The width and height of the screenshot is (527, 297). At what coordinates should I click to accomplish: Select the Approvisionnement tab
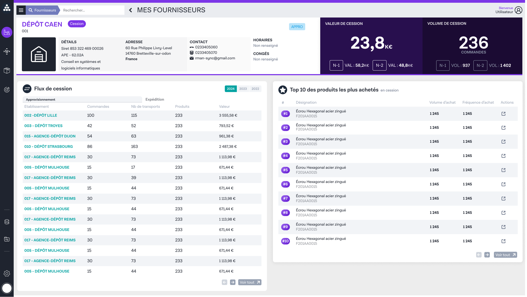coord(40,100)
